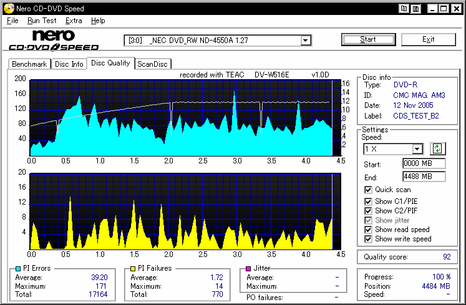466x305 pixels.
Task: Disable Show C1/PIE checkbox
Action: (x=368, y=201)
